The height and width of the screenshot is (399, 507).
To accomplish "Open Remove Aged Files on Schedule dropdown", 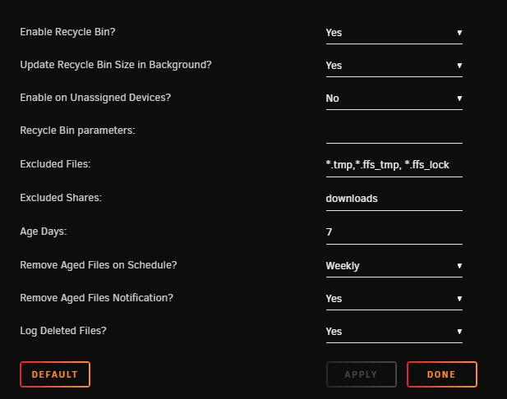I will point(394,266).
